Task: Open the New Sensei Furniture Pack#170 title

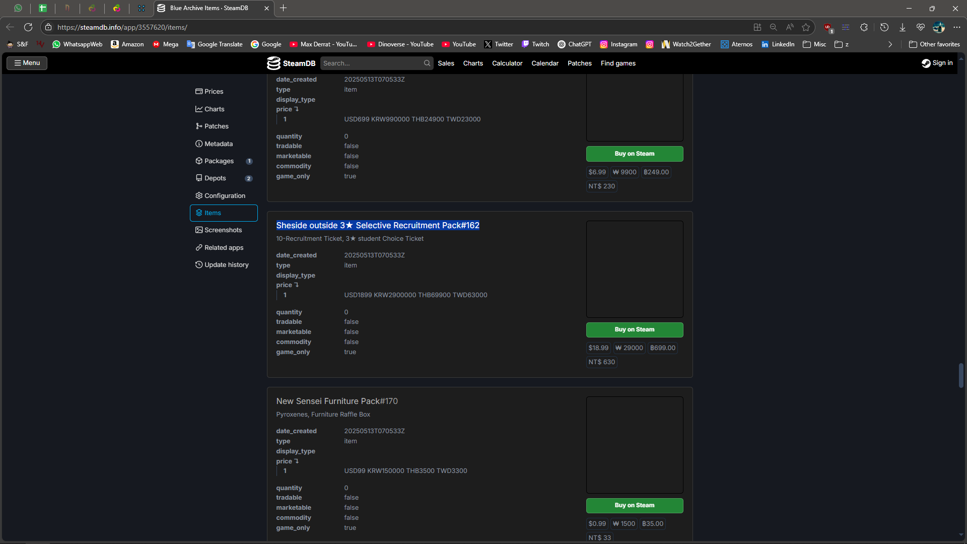Action: click(x=337, y=401)
